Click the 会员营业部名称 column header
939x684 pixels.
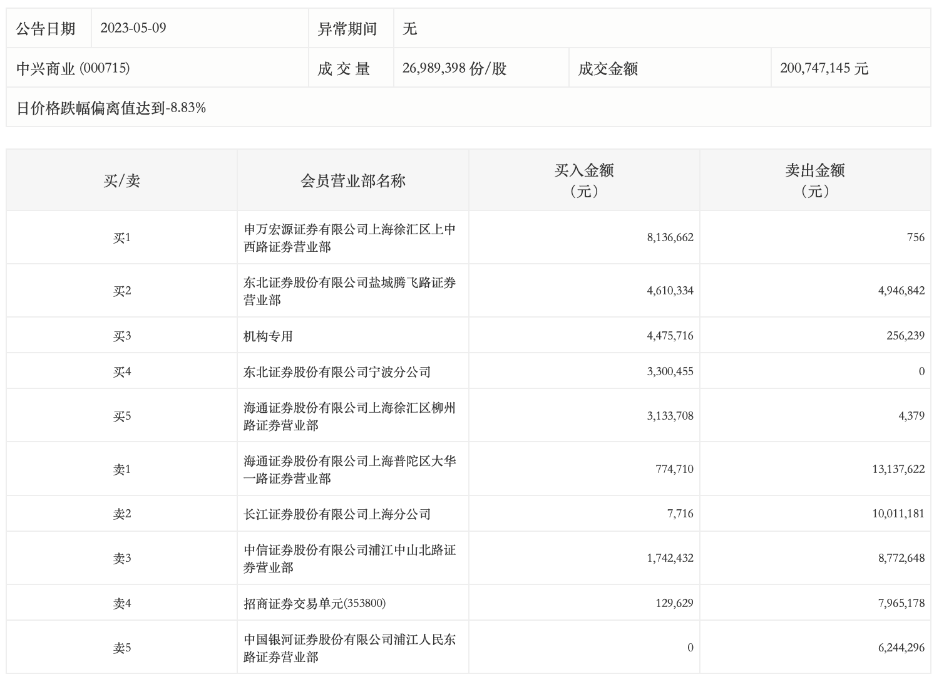[353, 181]
